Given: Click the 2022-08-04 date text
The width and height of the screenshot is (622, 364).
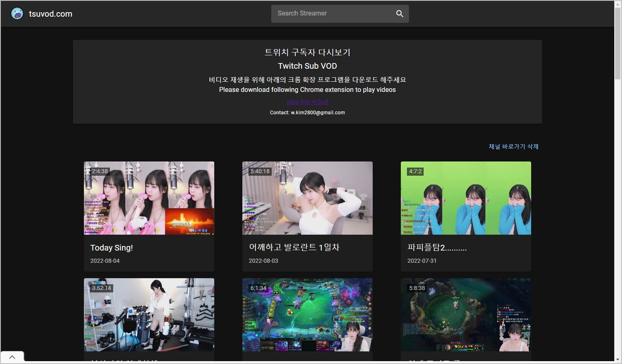Looking at the screenshot, I should pos(105,261).
